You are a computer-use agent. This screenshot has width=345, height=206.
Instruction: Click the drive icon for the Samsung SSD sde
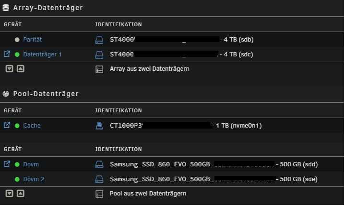(x=99, y=179)
